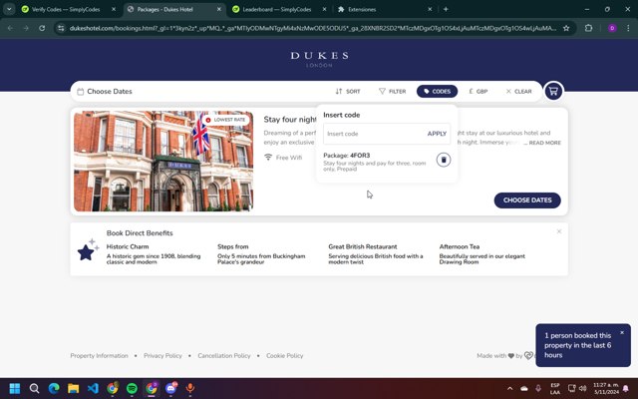Launch Microsoft Edge from taskbar
The width and height of the screenshot is (638, 399).
point(54,388)
